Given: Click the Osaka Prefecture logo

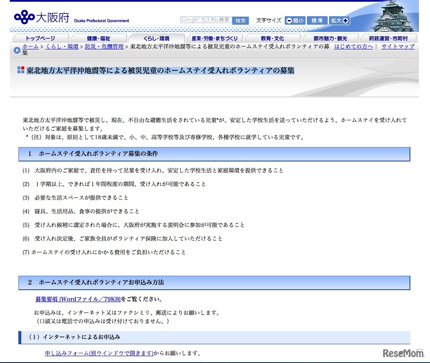Looking at the screenshot, I should [41, 18].
